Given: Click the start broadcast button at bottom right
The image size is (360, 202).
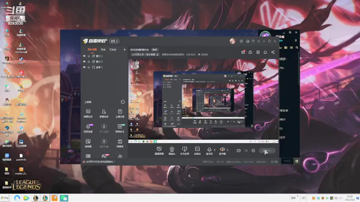Looking at the screenshot, I should pyautogui.click(x=267, y=150).
